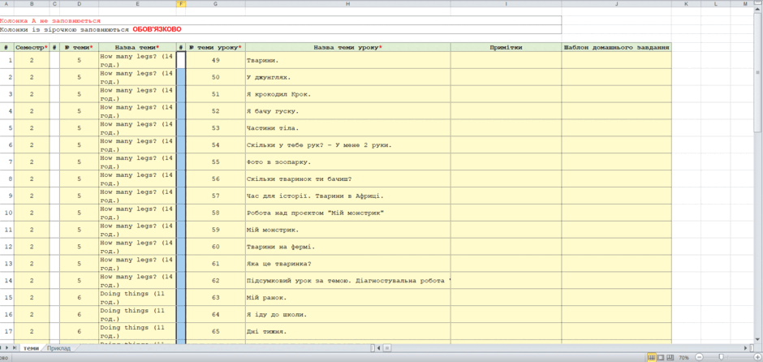Screen dimensions: 763x362
Task: Select the cell 'Я крокодил Крок.'
Action: (x=347, y=94)
